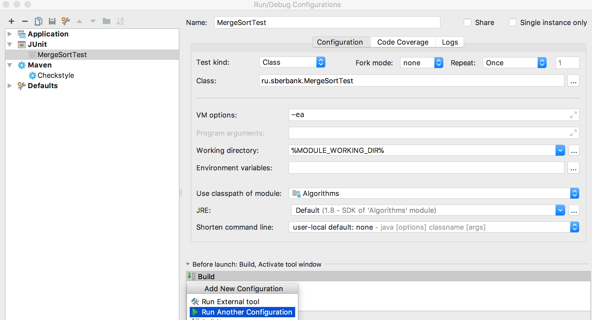
Task: Check Single instance only
Action: pyautogui.click(x=513, y=23)
